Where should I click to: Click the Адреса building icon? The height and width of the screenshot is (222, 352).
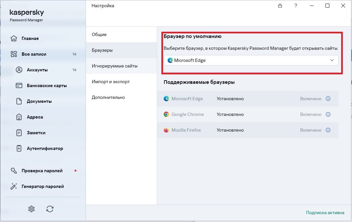coord(19,117)
